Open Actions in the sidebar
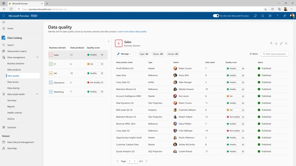 click(11, 119)
